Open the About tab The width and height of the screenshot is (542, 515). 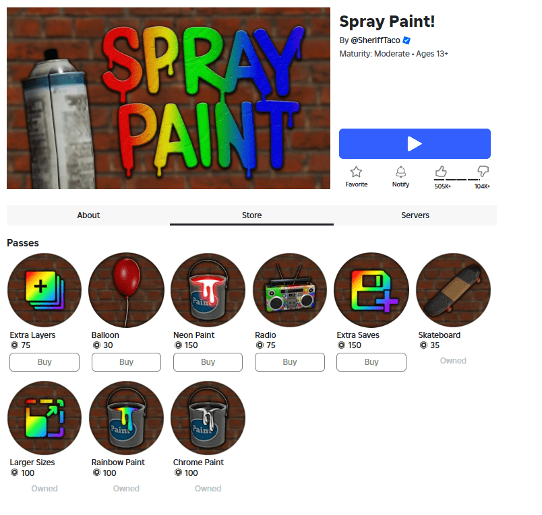click(88, 215)
